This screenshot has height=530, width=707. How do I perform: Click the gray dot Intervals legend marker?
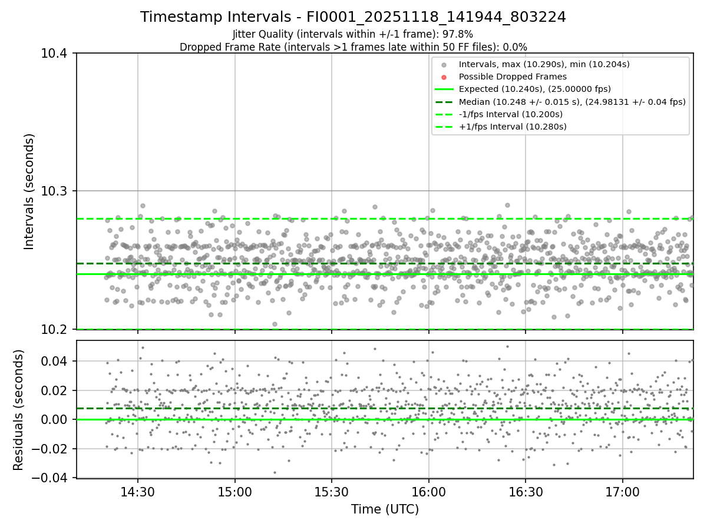(444, 64)
